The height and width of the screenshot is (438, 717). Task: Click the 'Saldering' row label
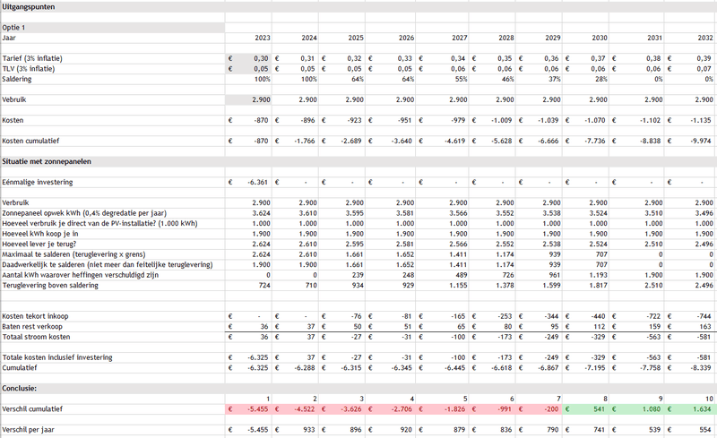16,79
